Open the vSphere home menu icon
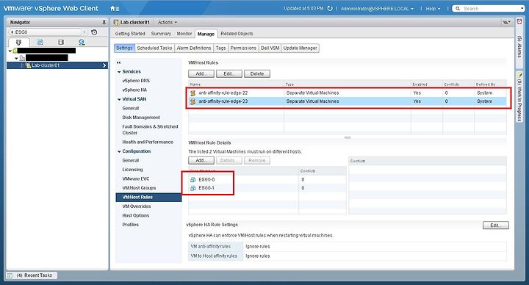 pyautogui.click(x=115, y=8)
